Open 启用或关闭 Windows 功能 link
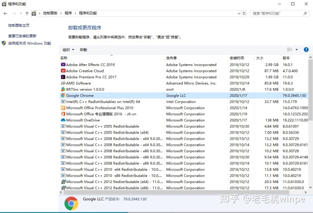 tap(30, 43)
